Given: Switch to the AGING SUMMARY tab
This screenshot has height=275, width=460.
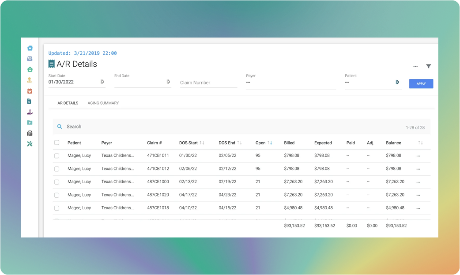Looking at the screenshot, I should coord(102,103).
